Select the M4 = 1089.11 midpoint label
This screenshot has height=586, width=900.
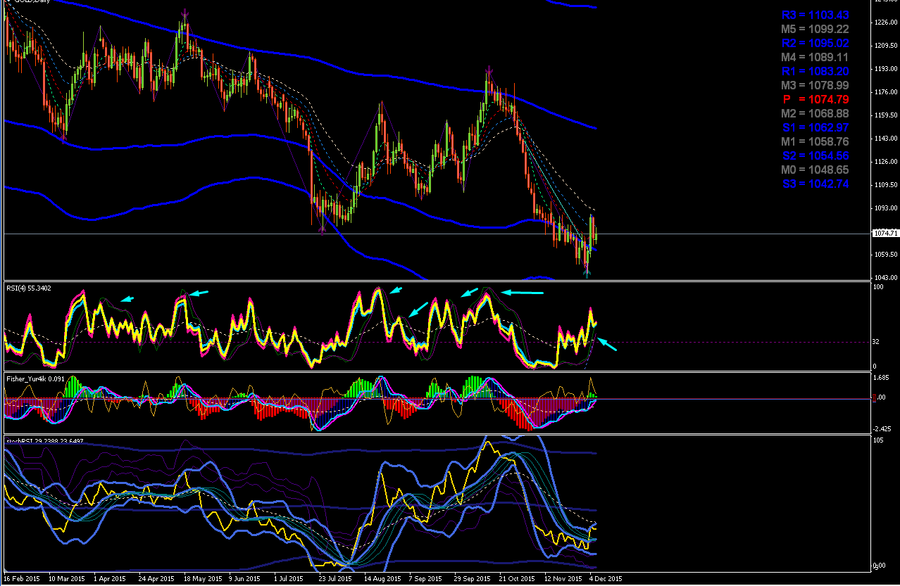point(815,57)
